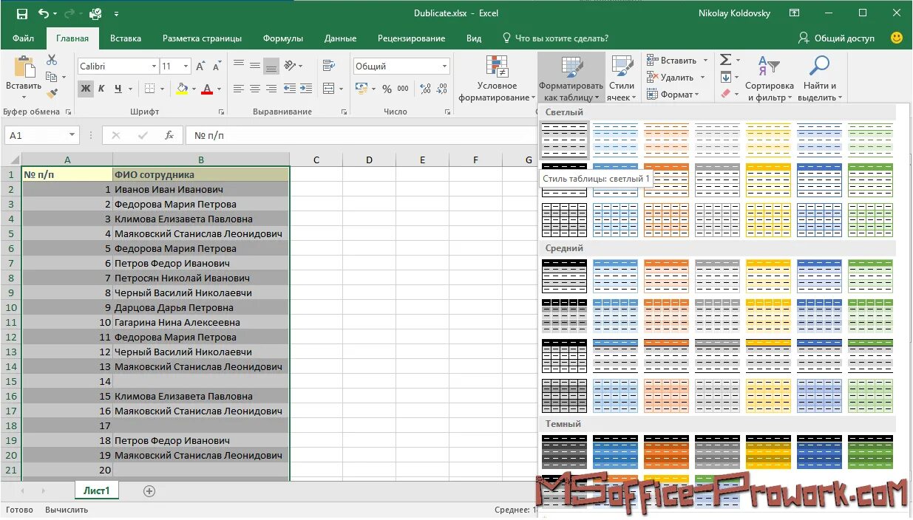Click the Формат cells button
The height and width of the screenshot is (520, 913).
click(x=672, y=95)
